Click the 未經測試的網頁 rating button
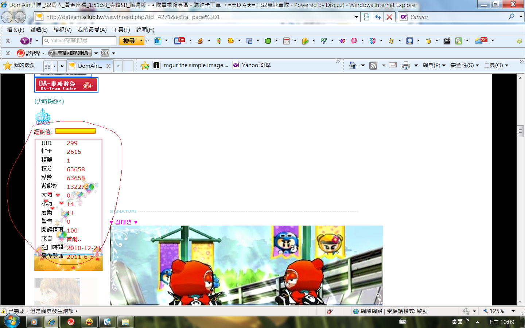The height and width of the screenshot is (328, 525). 70,53
